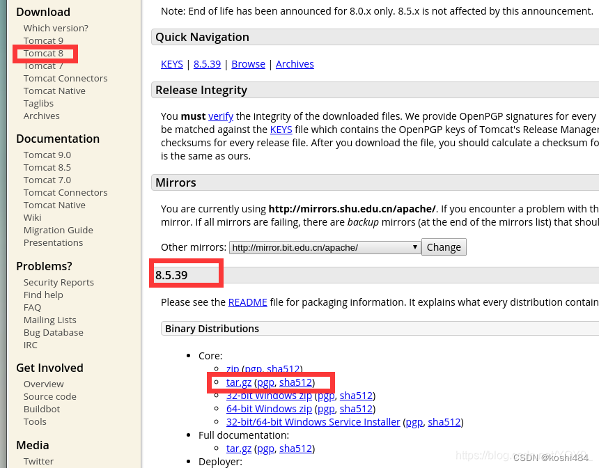Click the Browse link
The height and width of the screenshot is (468, 599).
coord(249,64)
